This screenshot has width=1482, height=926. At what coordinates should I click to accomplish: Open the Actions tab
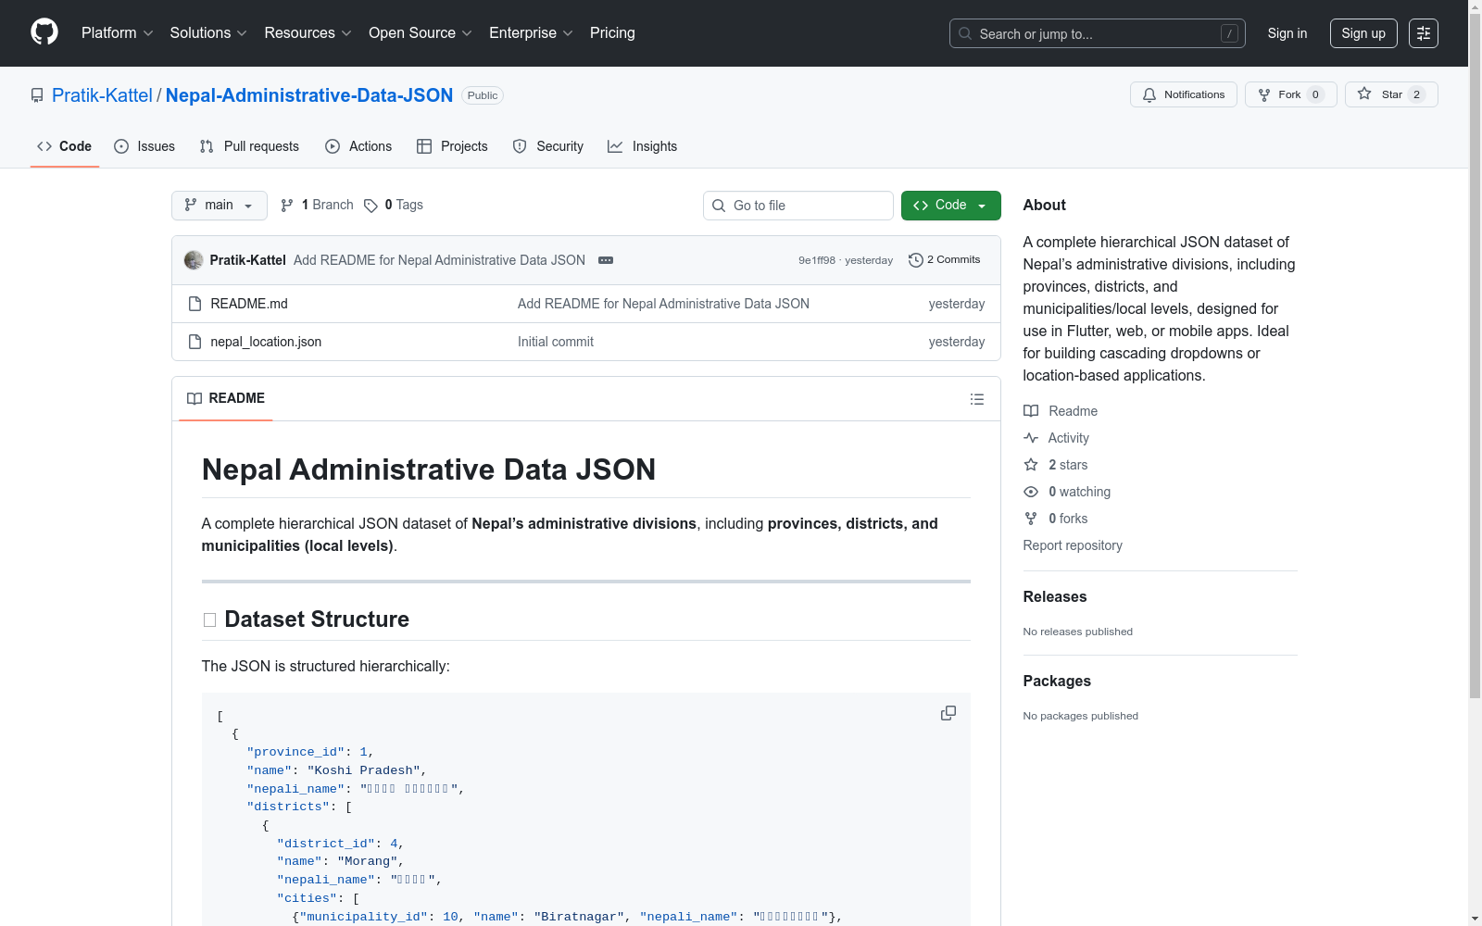point(358,146)
